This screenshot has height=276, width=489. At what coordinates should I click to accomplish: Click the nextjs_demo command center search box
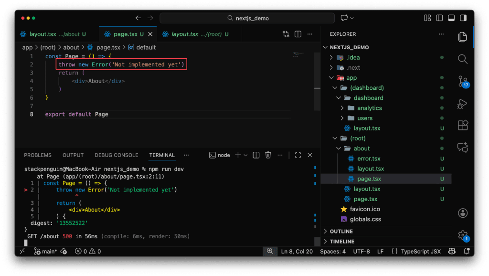click(x=247, y=18)
